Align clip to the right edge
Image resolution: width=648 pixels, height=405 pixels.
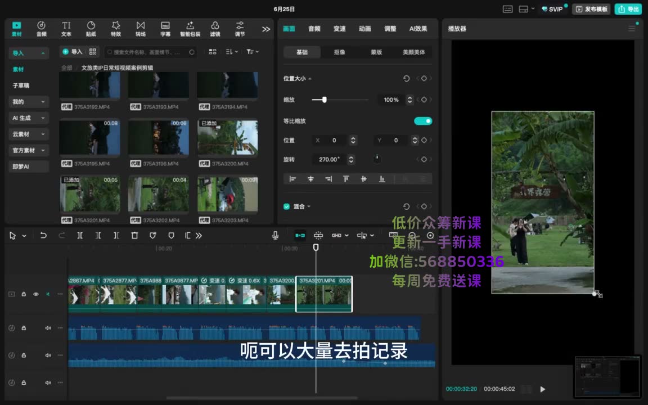328,178
